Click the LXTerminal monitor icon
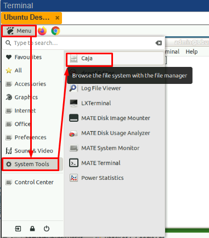The width and height of the screenshot is (209, 238). 74,103
